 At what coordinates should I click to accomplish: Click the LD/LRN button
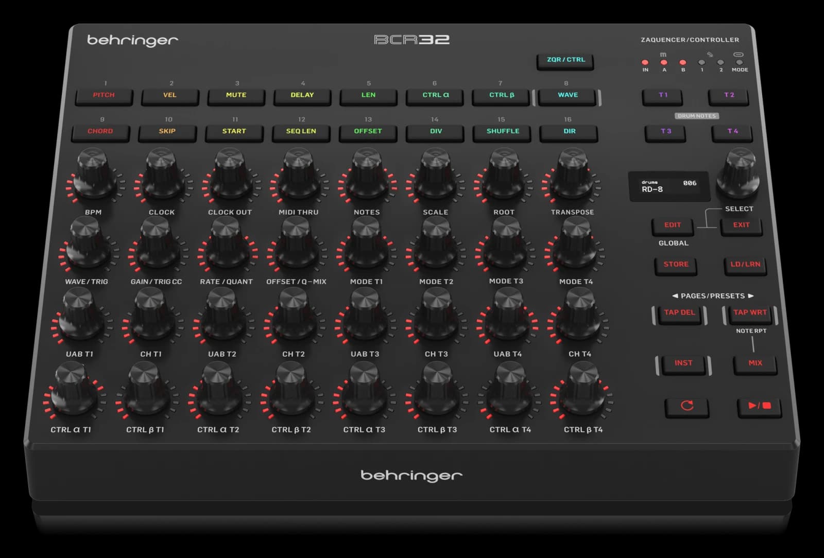745,265
